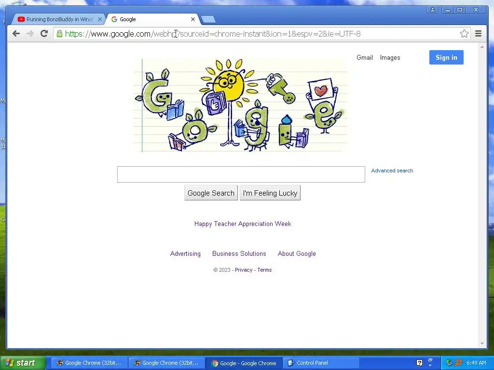Click the forward navigation arrow

click(30, 34)
